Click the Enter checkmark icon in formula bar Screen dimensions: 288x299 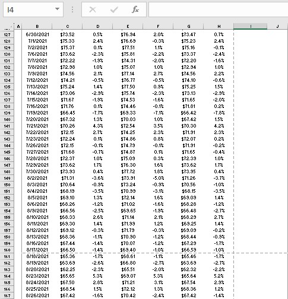[114, 9]
